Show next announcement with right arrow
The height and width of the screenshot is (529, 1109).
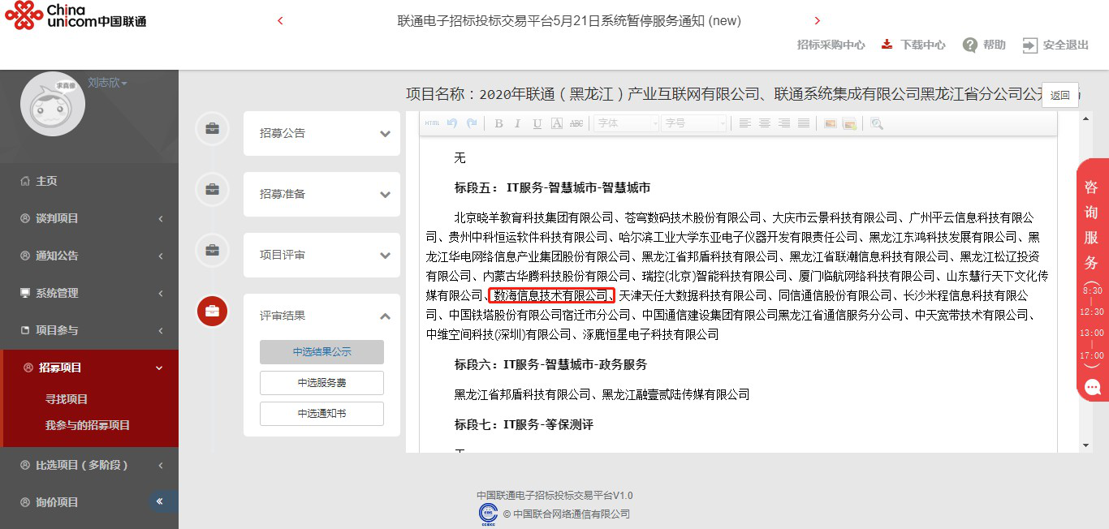coord(818,21)
